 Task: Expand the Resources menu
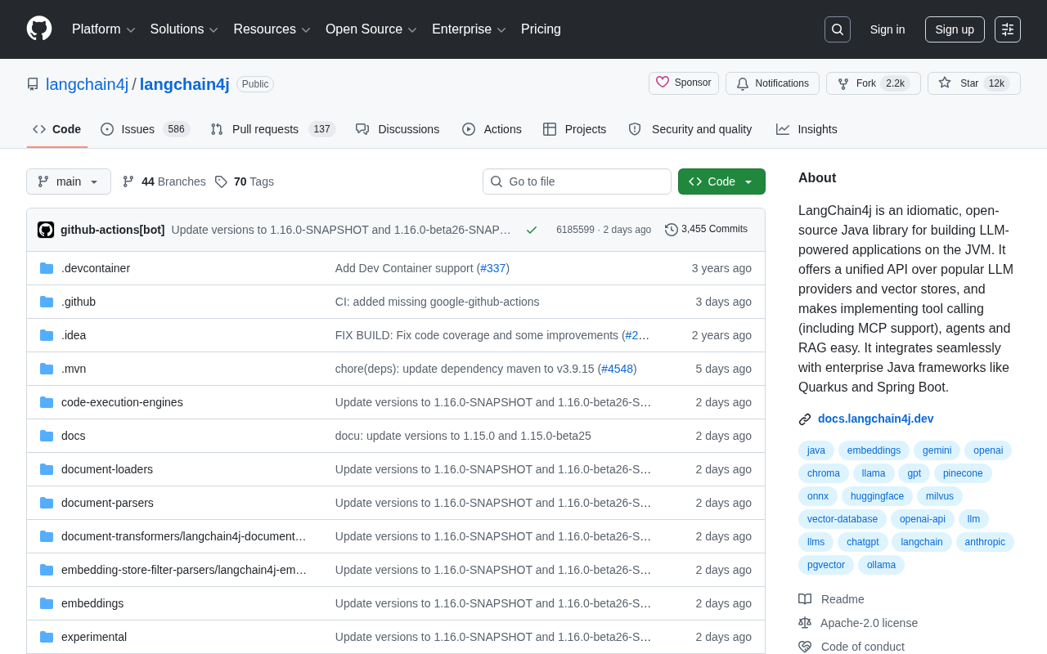[x=272, y=29]
